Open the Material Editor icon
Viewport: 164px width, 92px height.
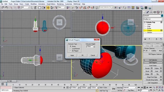click(x=137, y=8)
